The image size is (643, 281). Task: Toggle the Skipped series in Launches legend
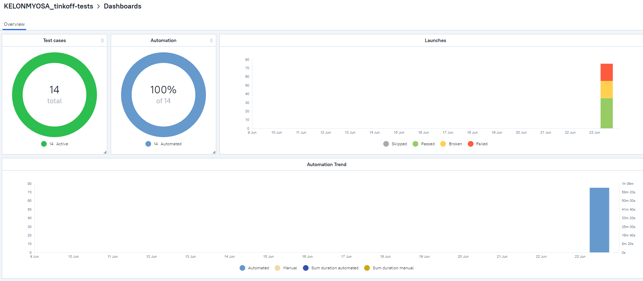point(395,144)
